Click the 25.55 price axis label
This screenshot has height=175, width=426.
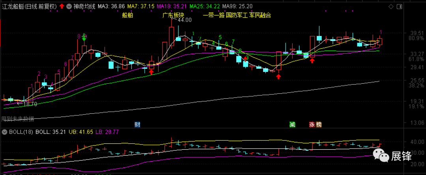tap(417, 81)
